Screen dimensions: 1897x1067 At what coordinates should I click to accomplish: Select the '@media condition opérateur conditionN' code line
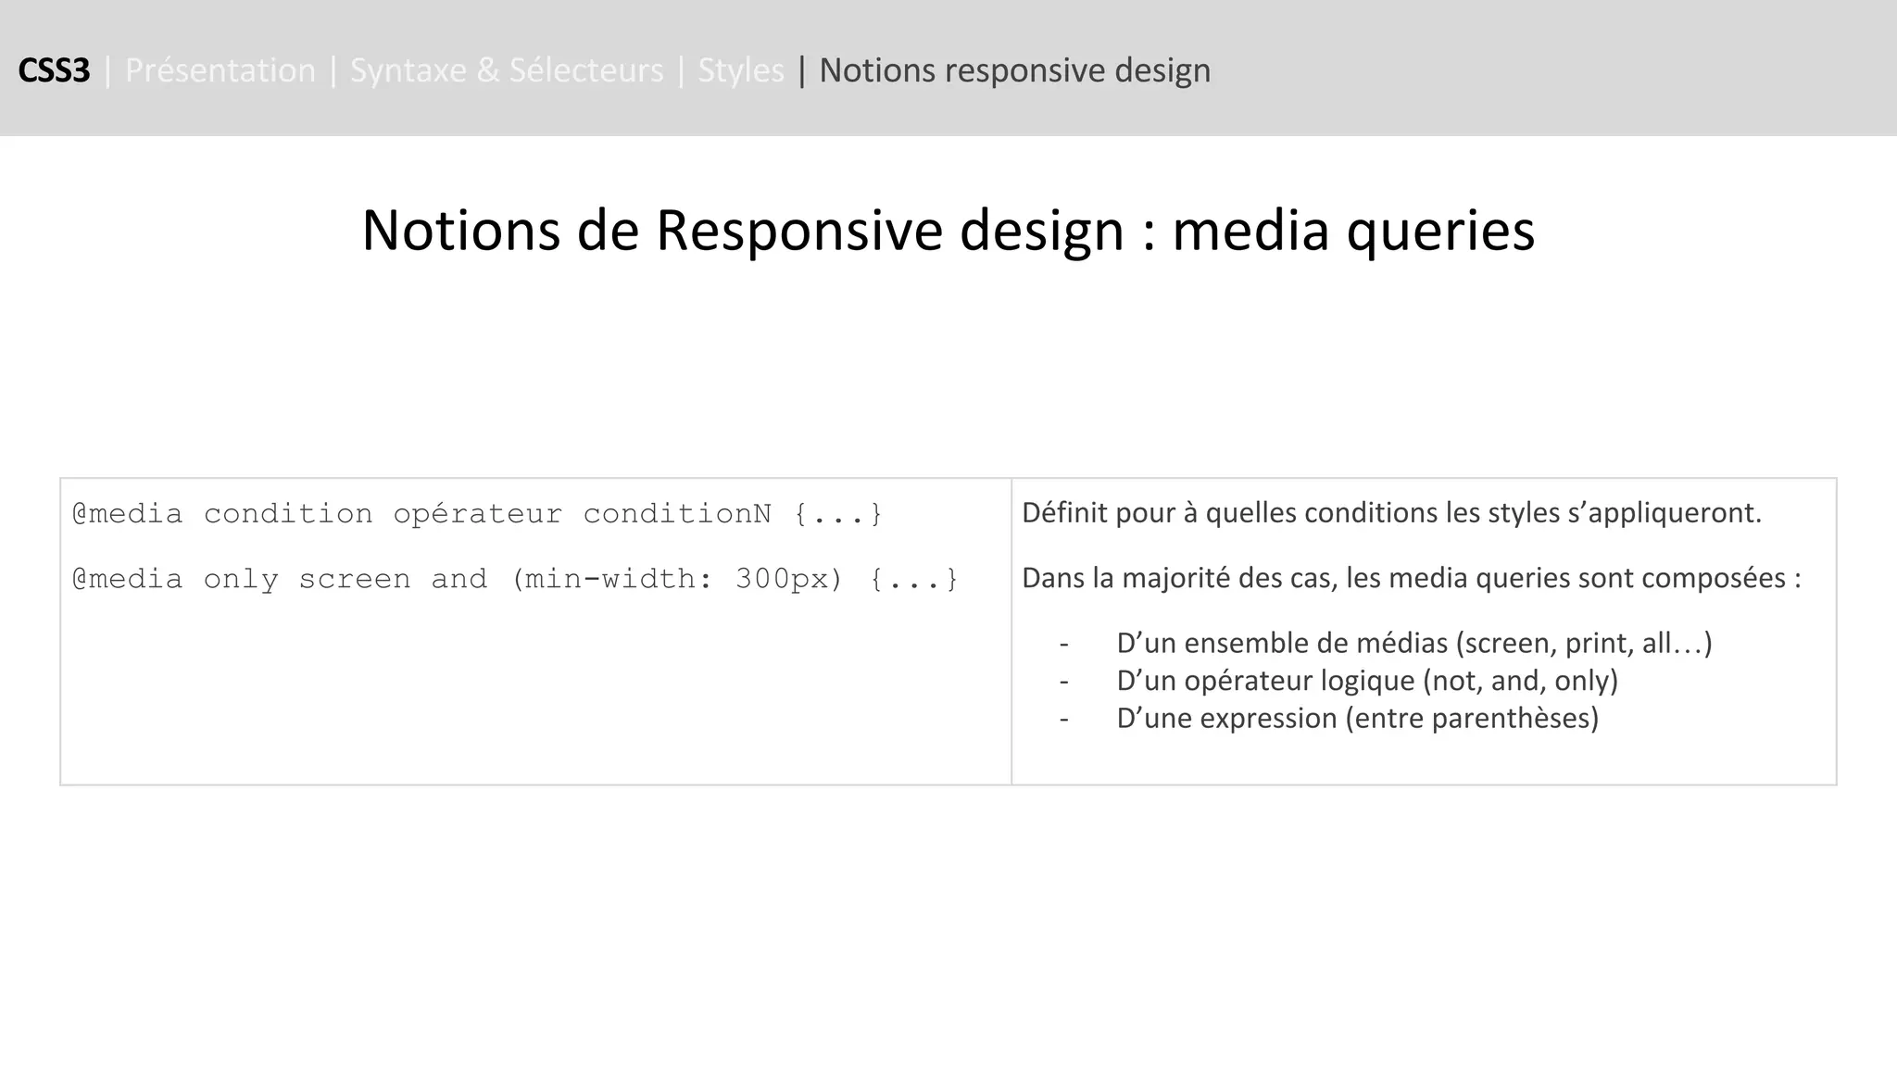(x=478, y=513)
